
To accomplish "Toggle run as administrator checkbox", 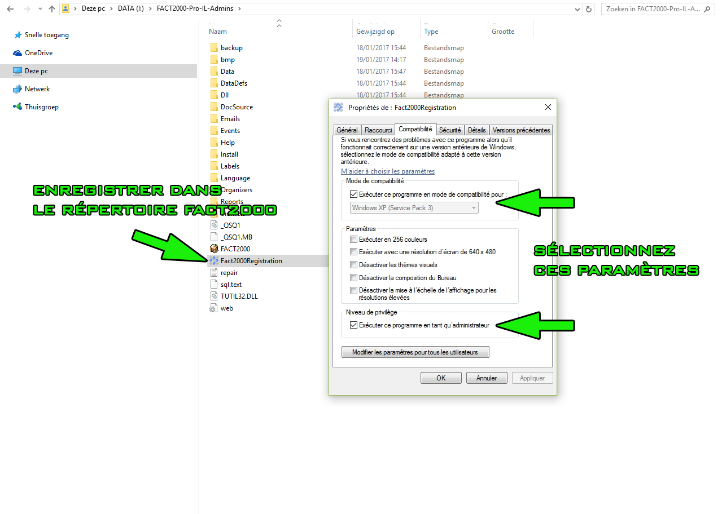I will click(x=354, y=325).
